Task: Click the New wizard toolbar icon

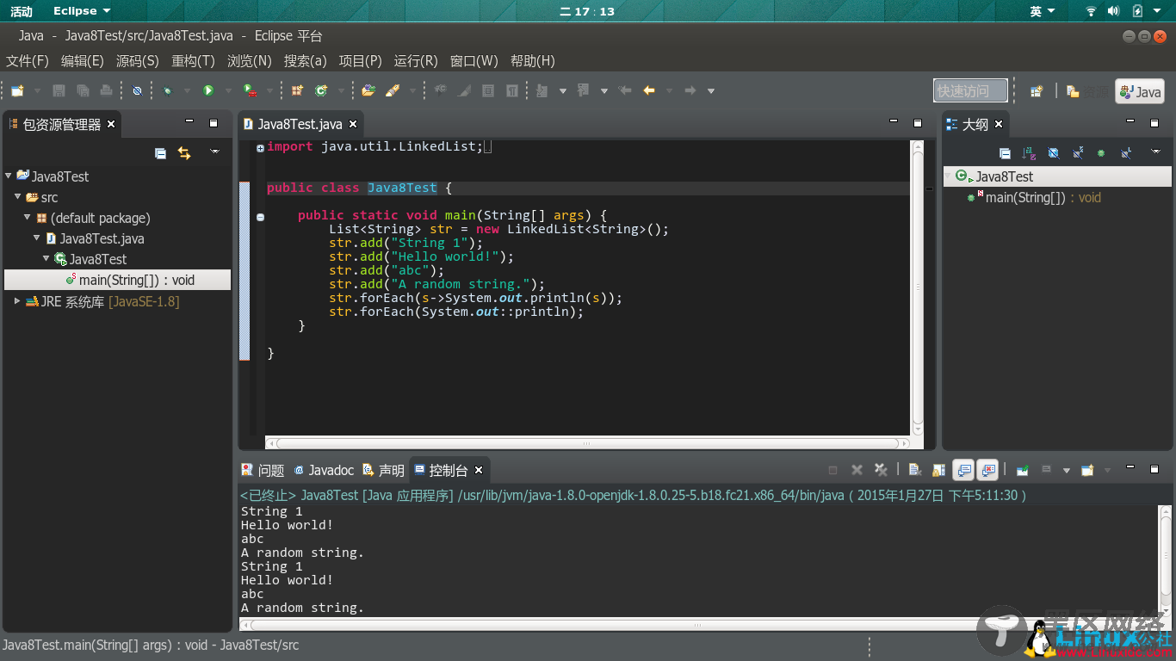Action: (17, 90)
